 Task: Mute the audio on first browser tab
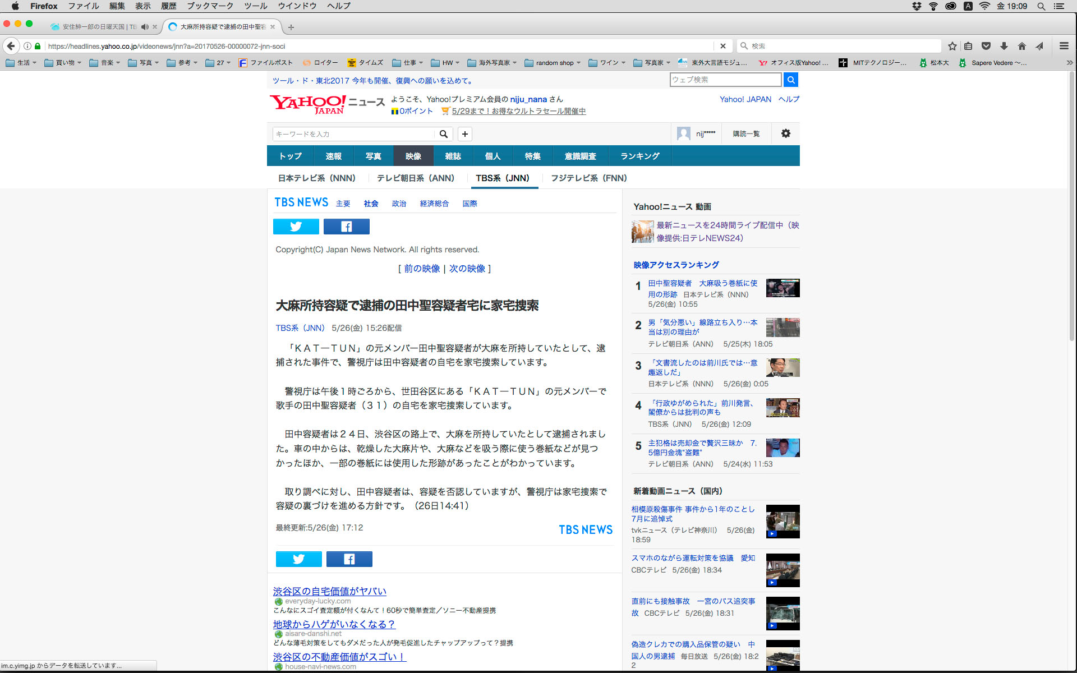pos(145,27)
